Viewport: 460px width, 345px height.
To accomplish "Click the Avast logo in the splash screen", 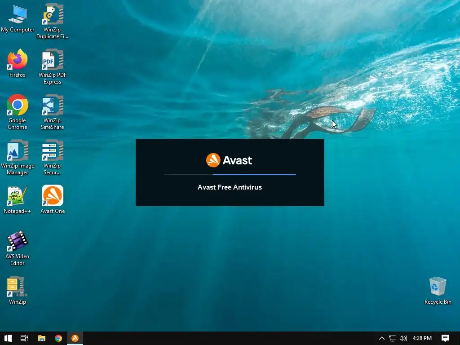I will click(x=229, y=160).
